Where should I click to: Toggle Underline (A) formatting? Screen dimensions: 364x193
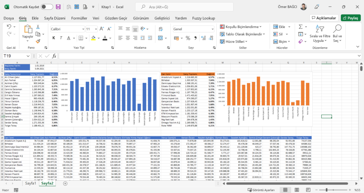(69, 38)
